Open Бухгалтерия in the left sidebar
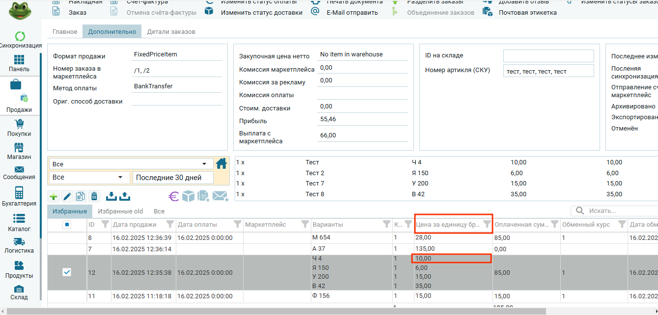Viewport: 658px width, 315px height. point(19,196)
